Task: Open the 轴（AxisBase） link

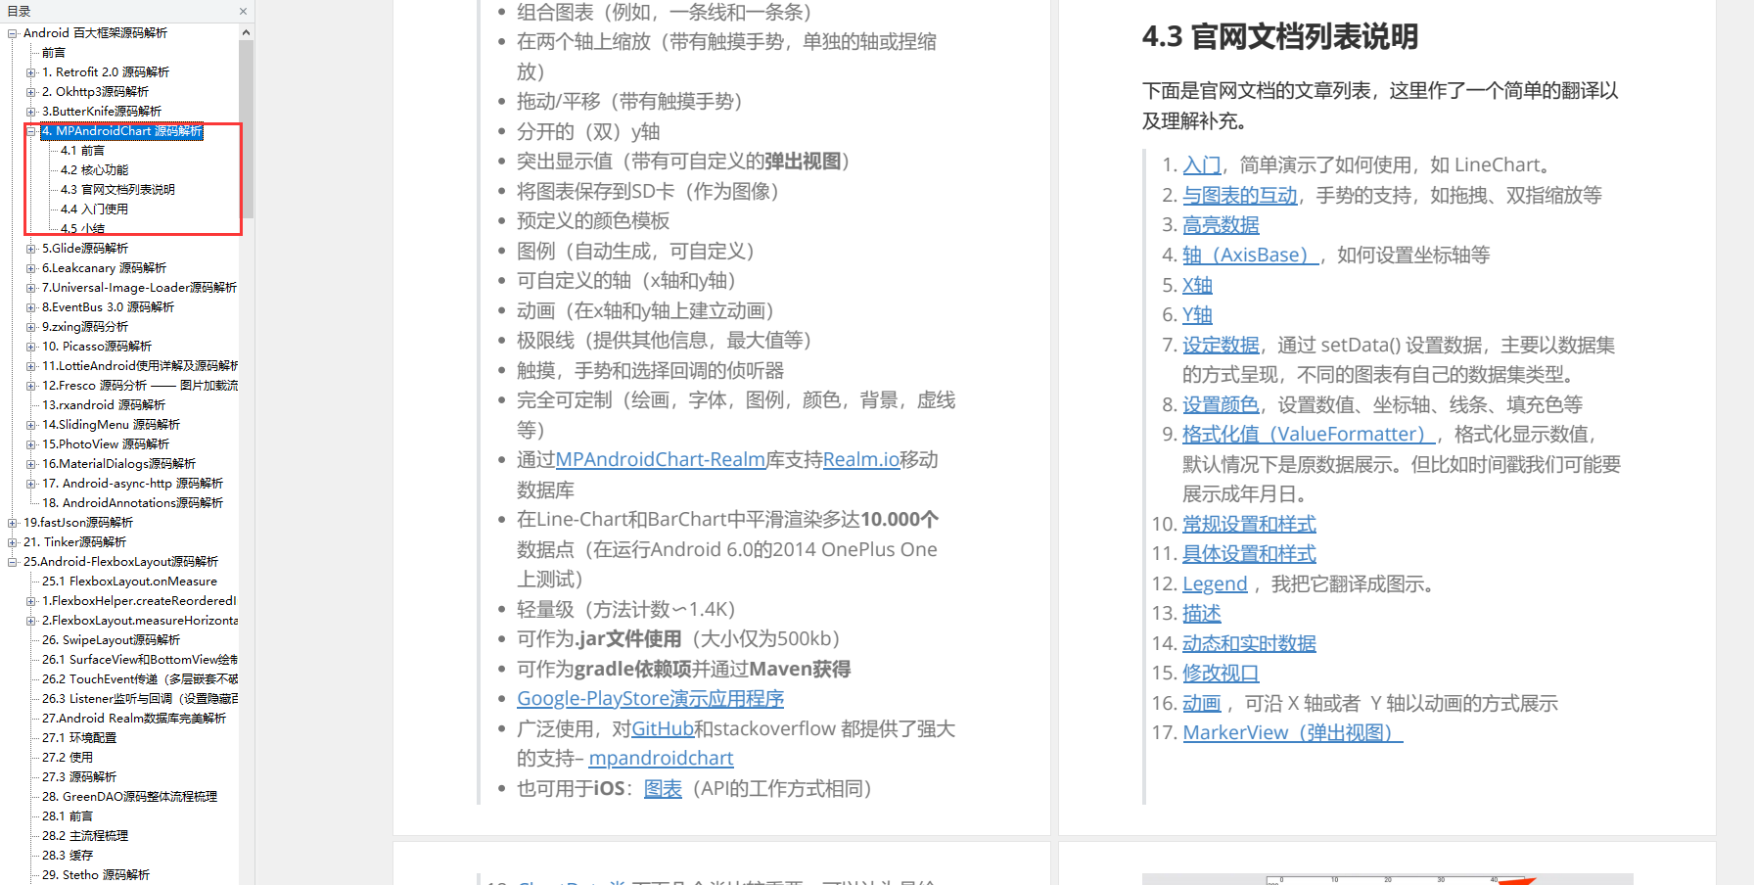Action: pyautogui.click(x=1251, y=256)
